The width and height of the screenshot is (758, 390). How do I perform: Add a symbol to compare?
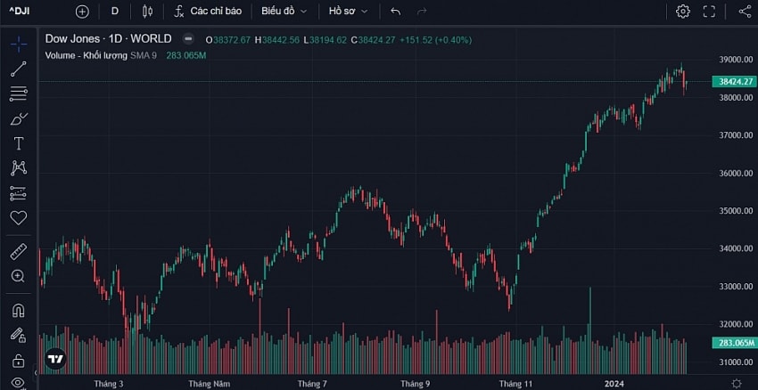click(82, 12)
